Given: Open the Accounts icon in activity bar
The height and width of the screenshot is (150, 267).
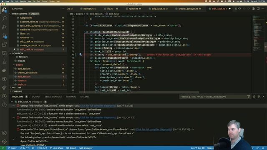Looking at the screenshot, I should (4, 133).
